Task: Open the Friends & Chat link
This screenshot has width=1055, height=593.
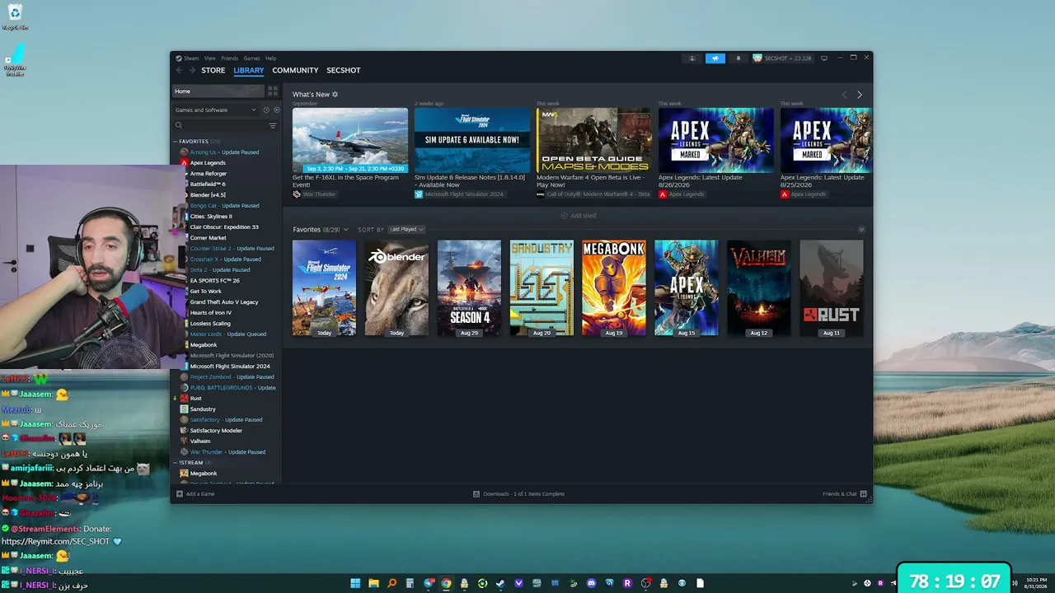Action: [840, 494]
